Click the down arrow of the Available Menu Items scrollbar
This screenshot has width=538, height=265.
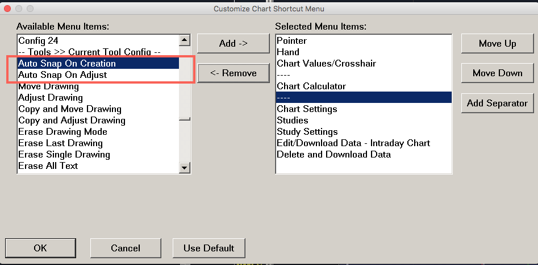[185, 168]
